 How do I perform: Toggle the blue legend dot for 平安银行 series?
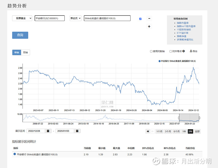coord(159,61)
